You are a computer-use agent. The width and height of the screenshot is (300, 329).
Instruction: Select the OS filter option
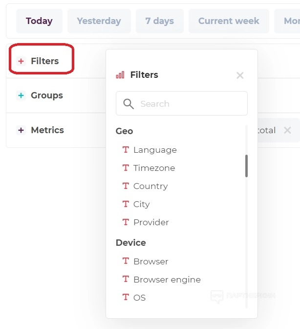click(x=139, y=298)
